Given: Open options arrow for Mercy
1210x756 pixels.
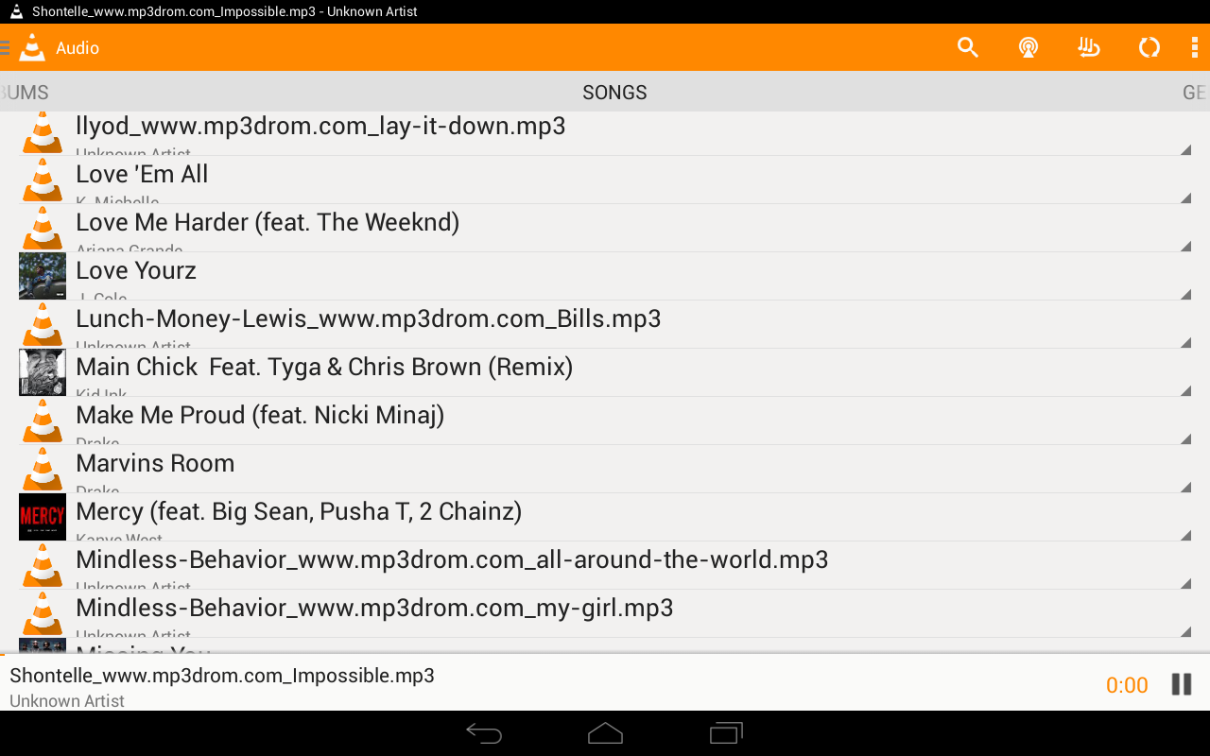Looking at the screenshot, I should tap(1185, 535).
